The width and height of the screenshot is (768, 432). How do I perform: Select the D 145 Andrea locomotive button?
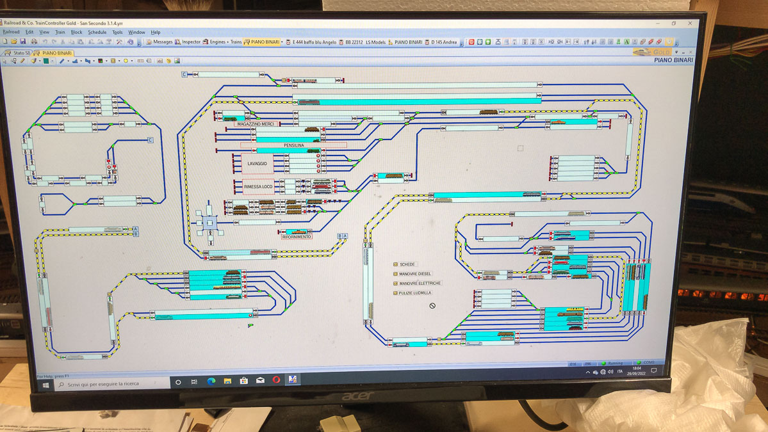[x=443, y=42]
